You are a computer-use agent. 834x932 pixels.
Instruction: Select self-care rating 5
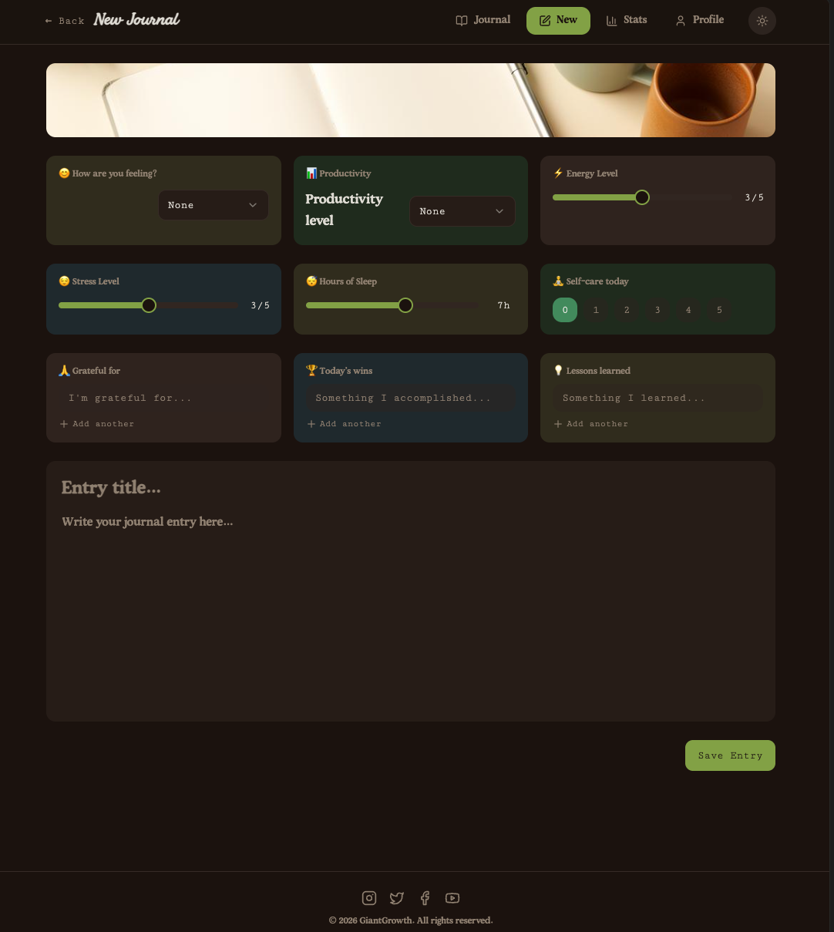719,310
